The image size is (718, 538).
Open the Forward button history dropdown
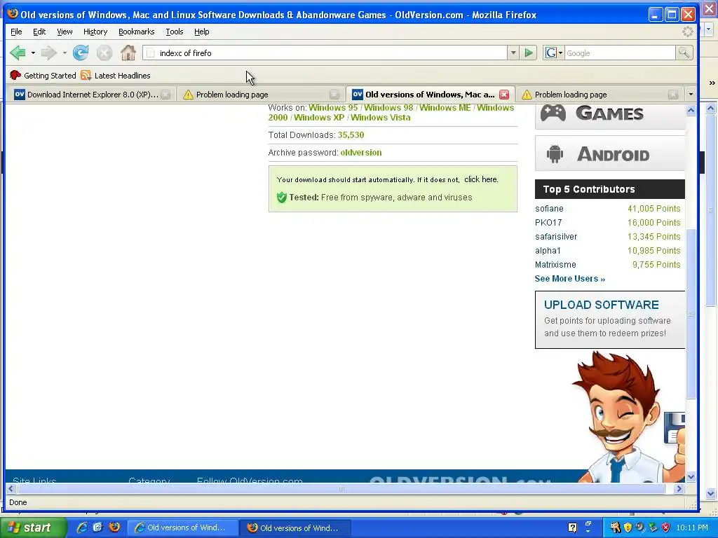tap(65, 53)
